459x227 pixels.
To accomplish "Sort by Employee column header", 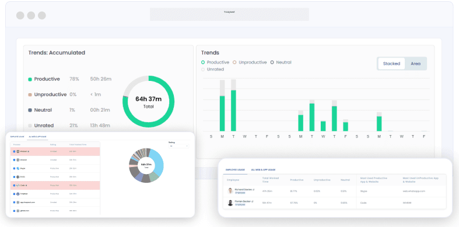I will point(233,180).
